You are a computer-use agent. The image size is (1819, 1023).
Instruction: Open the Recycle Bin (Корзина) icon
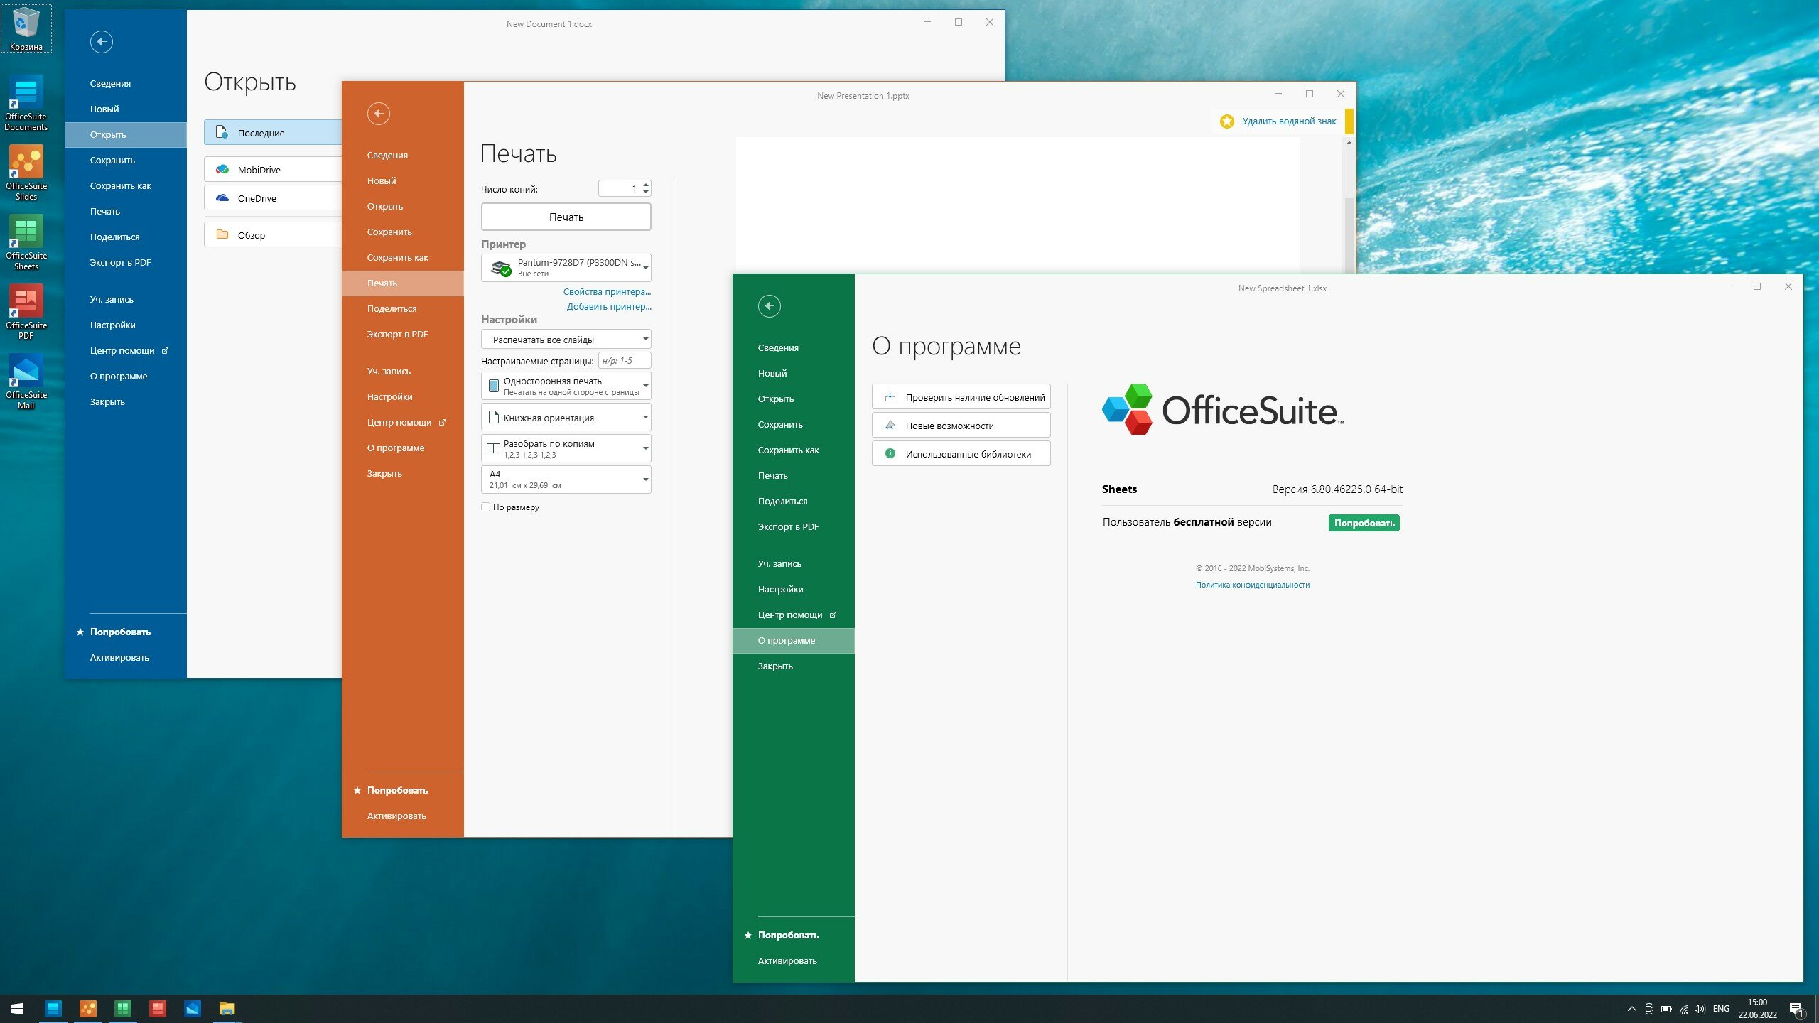26,28
